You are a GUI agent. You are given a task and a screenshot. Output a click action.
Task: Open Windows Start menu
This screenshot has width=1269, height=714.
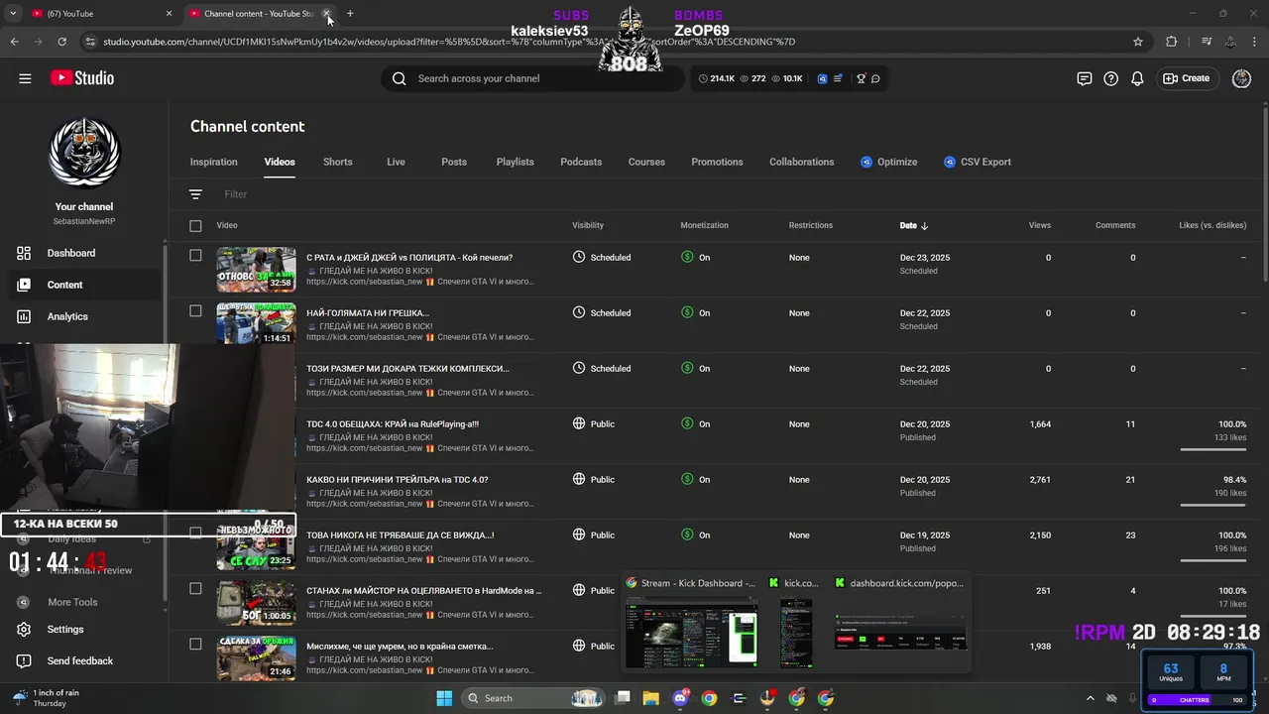[x=444, y=698]
